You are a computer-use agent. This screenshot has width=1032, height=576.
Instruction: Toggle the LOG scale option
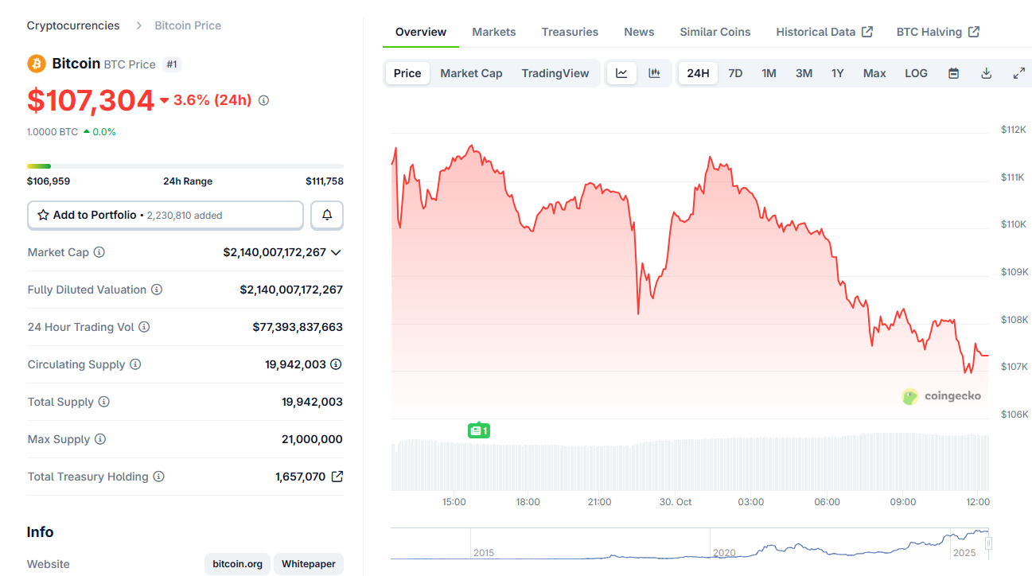click(916, 73)
